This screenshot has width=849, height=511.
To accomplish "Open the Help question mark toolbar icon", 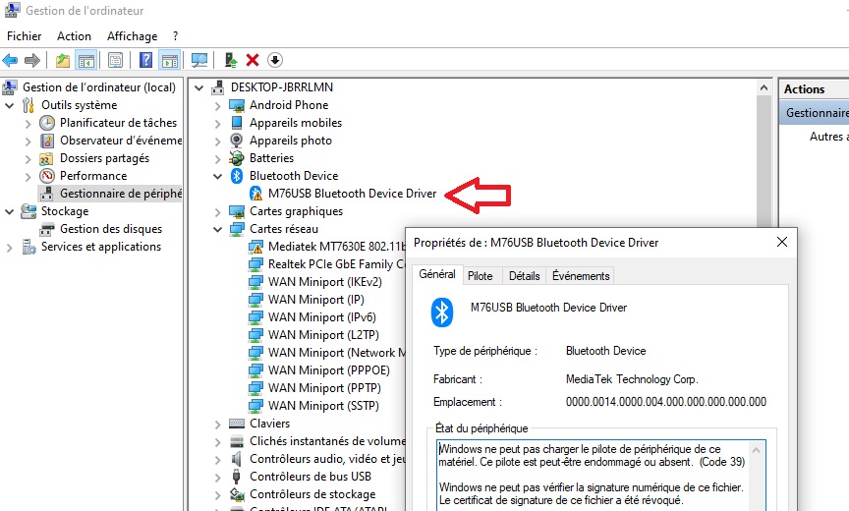I will tap(145, 60).
